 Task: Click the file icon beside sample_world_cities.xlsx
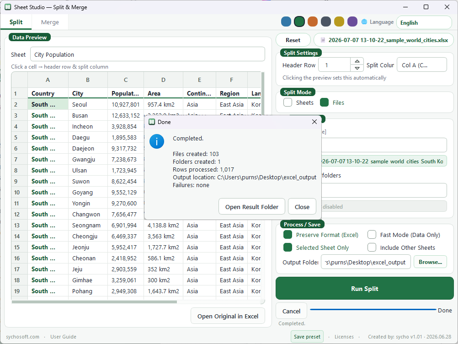coord(323,40)
